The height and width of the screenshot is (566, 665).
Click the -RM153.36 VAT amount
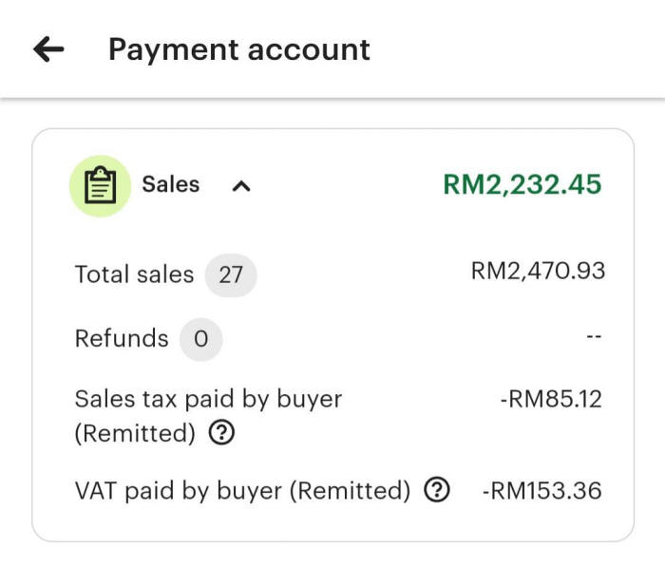point(541,491)
